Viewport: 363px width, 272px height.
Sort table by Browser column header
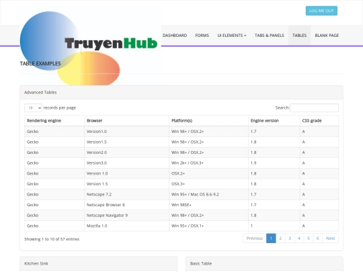(126, 120)
